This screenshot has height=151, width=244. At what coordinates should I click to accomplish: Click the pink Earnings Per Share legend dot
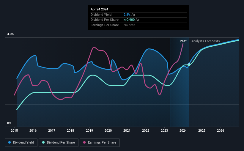coord(84,142)
